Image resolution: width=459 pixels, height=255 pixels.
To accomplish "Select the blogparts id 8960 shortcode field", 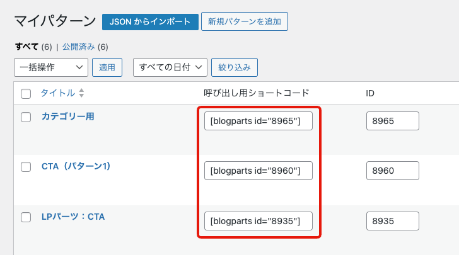I will point(259,171).
